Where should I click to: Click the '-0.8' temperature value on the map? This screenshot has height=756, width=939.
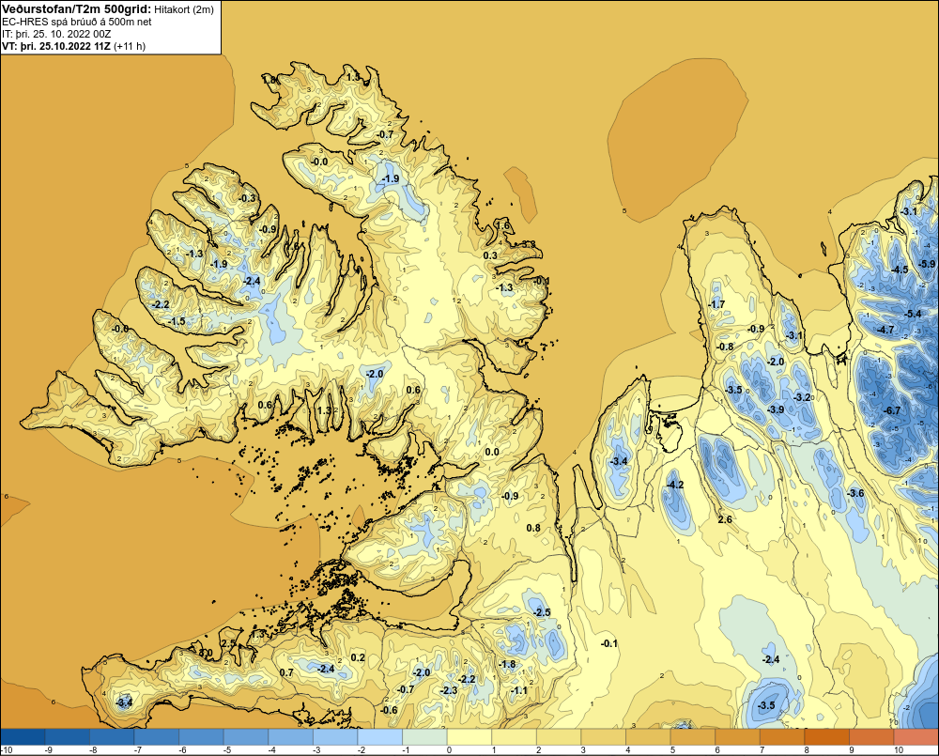click(725, 347)
